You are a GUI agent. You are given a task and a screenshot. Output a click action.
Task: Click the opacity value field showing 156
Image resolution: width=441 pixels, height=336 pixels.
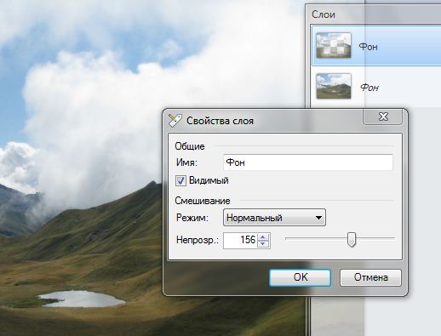coord(240,241)
